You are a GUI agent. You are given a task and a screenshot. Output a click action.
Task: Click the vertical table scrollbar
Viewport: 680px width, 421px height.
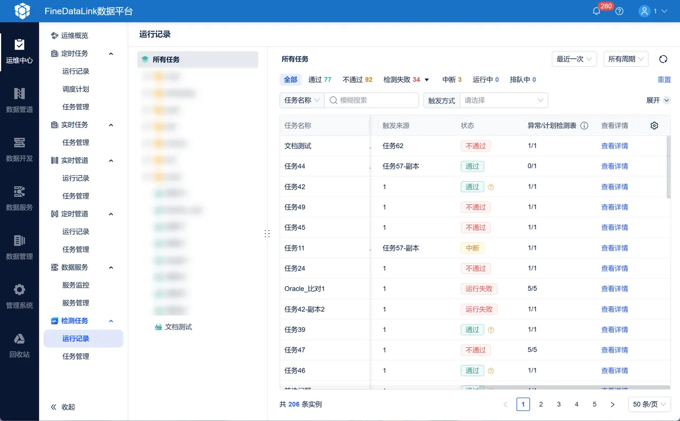668,167
